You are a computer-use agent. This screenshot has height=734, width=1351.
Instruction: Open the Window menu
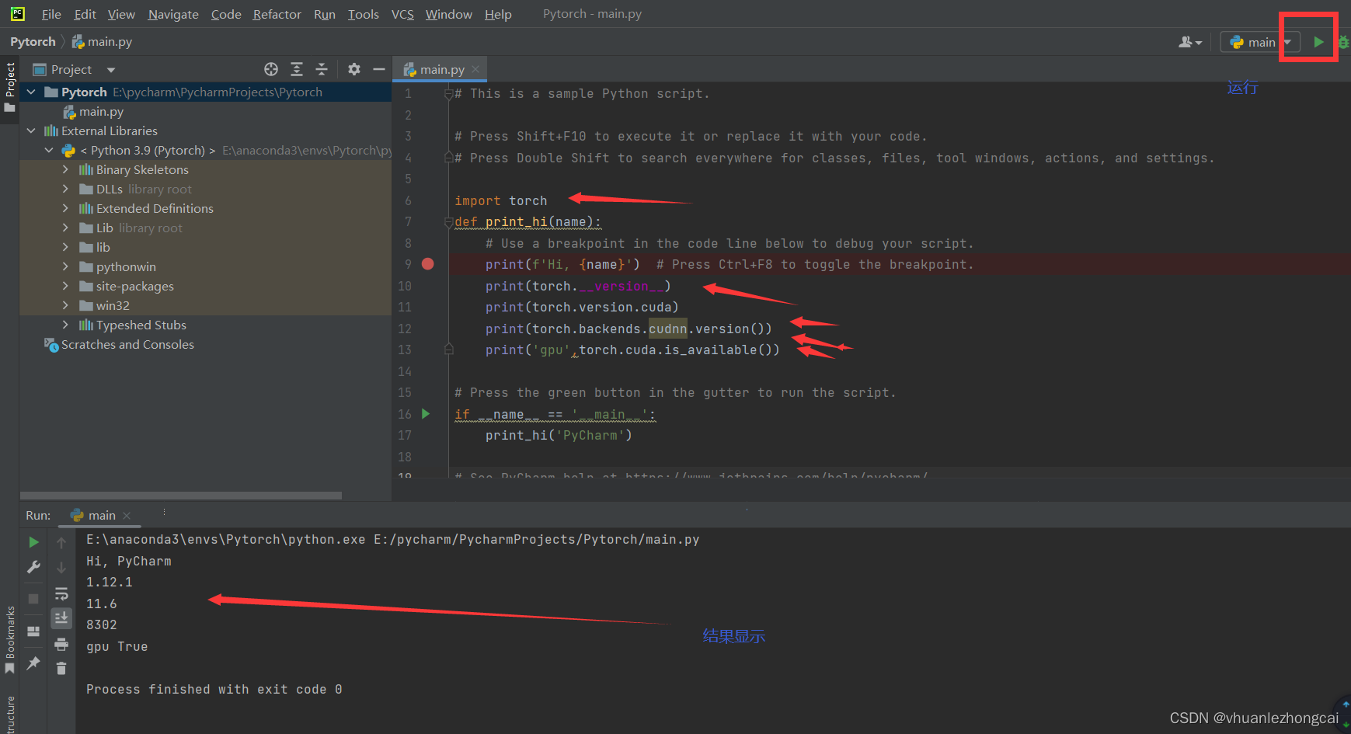point(448,14)
